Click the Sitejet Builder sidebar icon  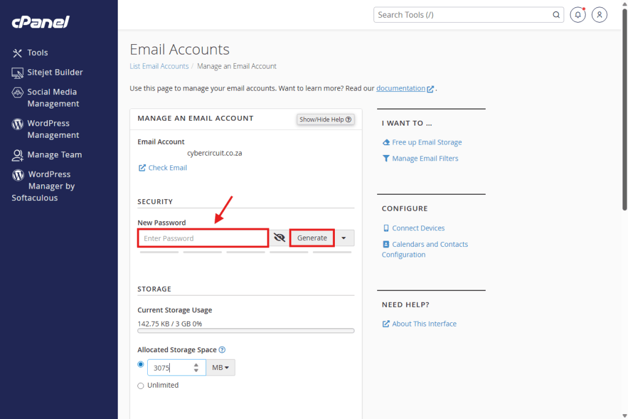coord(17,72)
